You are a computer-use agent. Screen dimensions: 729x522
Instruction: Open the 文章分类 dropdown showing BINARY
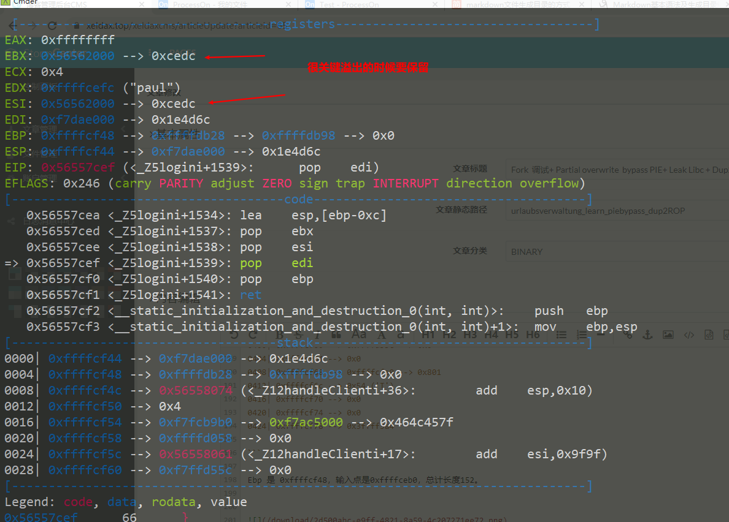617,251
